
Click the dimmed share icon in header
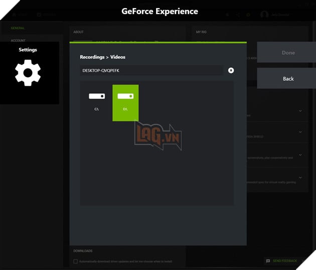[238, 15]
